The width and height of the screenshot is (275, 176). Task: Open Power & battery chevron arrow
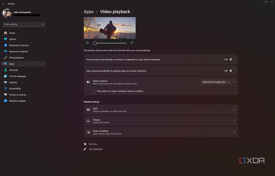[x=234, y=132]
